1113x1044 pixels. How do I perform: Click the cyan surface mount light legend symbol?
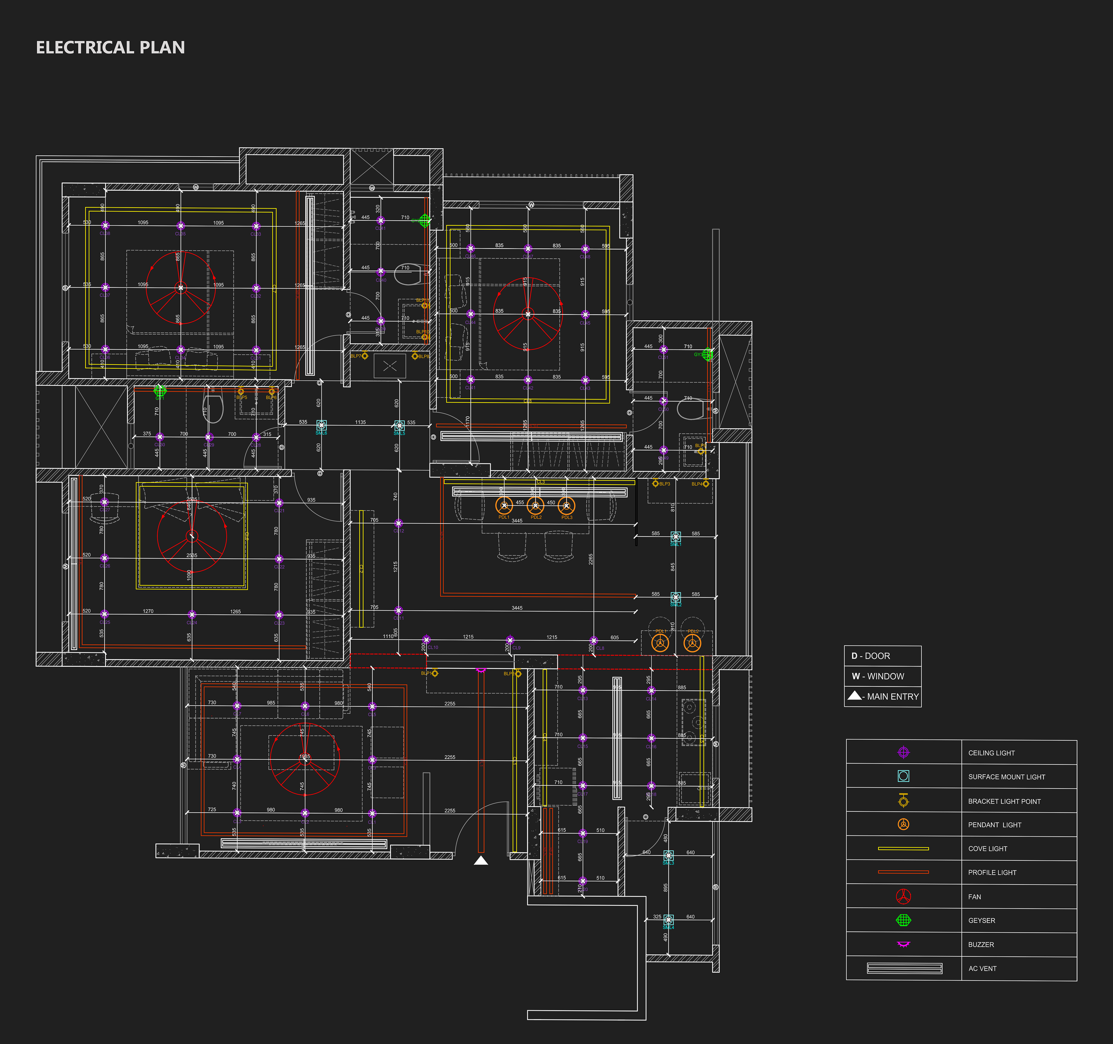(903, 776)
